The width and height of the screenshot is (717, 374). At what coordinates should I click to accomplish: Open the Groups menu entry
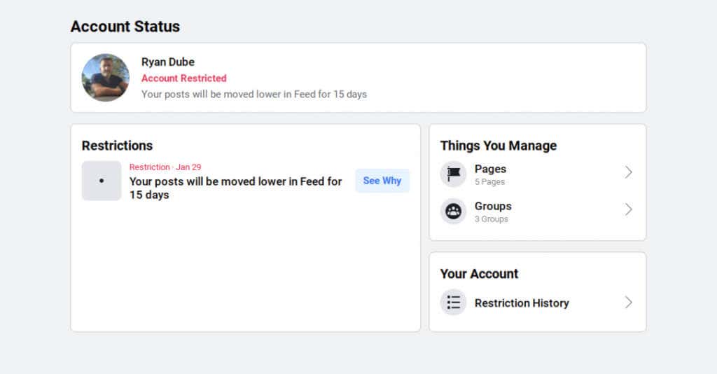(x=493, y=206)
